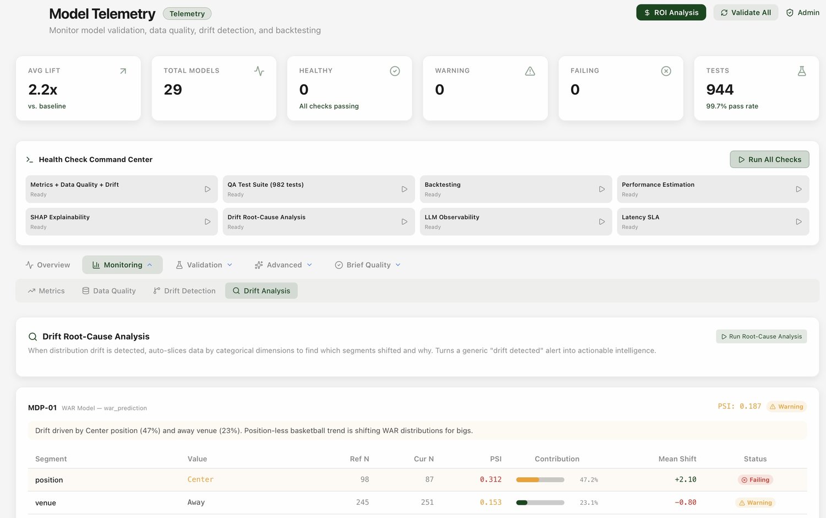The height and width of the screenshot is (518, 826).
Task: Click the 99.7% pass rate text
Action: tap(732, 106)
